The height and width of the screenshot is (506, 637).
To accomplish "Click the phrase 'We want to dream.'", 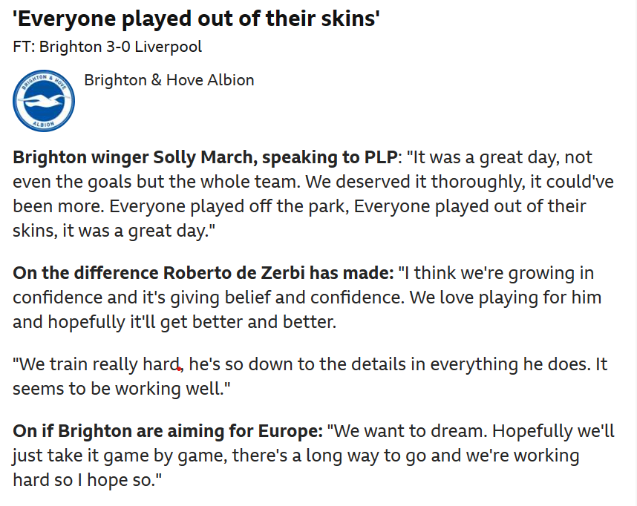I will point(407,431).
